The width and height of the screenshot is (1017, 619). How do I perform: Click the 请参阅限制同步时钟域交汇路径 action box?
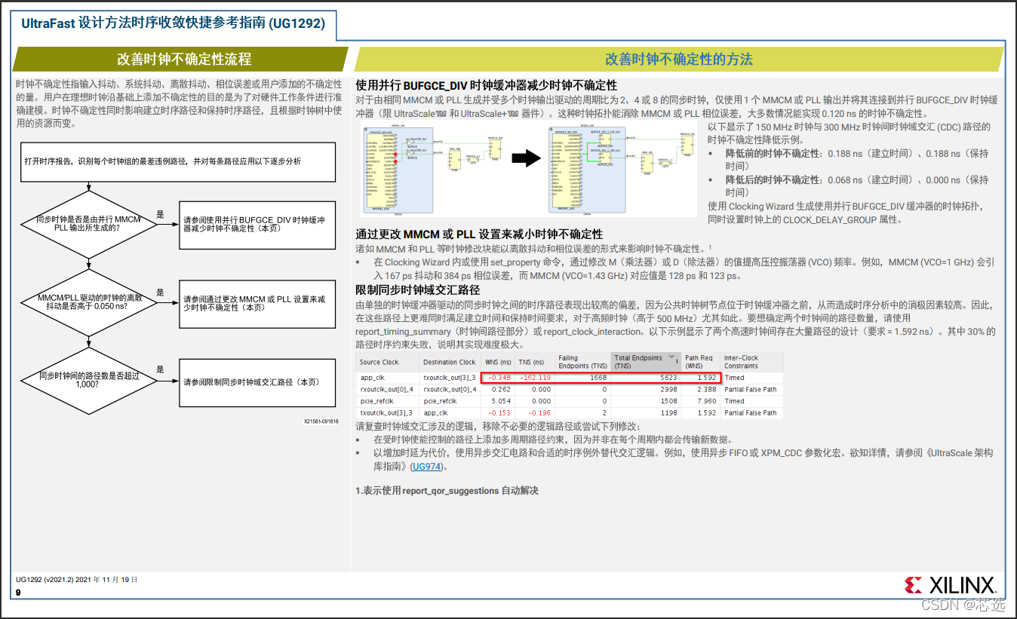257,382
